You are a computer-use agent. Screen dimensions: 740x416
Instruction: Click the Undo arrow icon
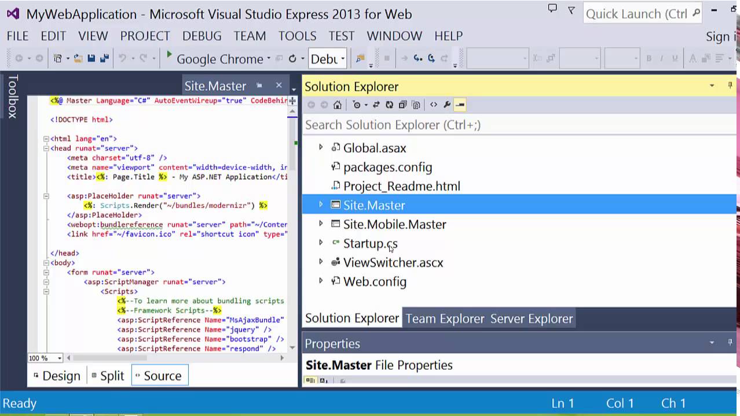(122, 58)
